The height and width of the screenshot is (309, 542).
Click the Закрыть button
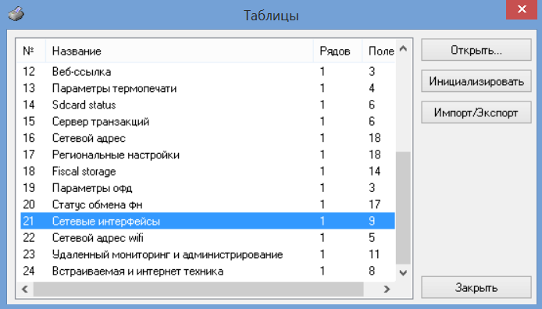coord(476,287)
